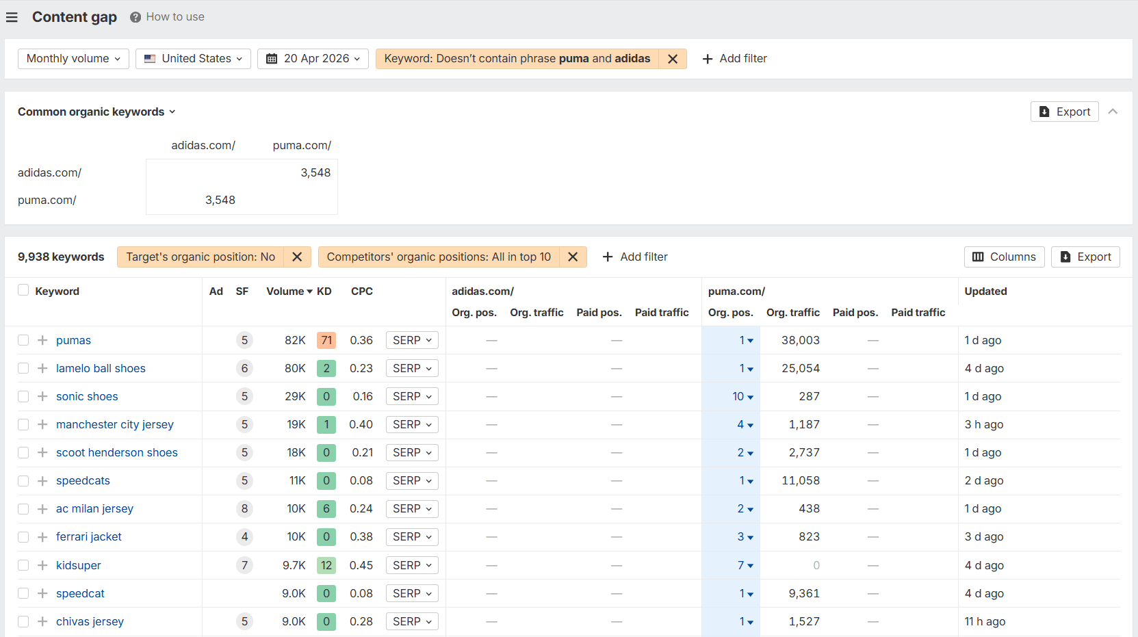Viewport: 1138px width, 637px height.
Task: Open SERP dropdown for speedcats
Action: coord(412,480)
